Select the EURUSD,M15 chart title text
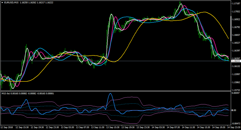The height and width of the screenshot is (130, 241). click(x=11, y=3)
